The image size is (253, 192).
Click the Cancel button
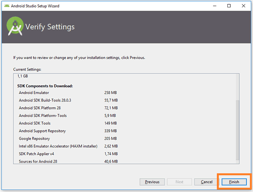206,182
